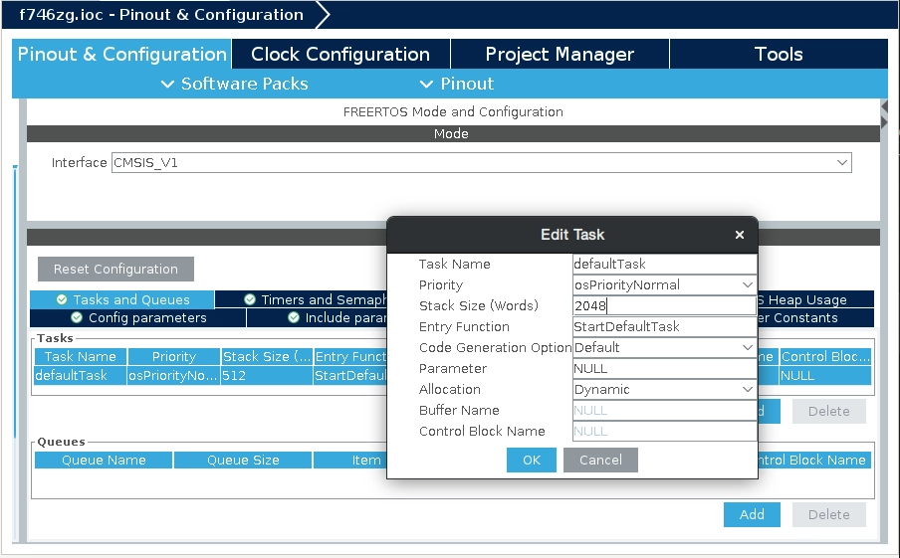Open the Config parameters tab
The height and width of the screenshot is (558, 900).
(x=138, y=318)
